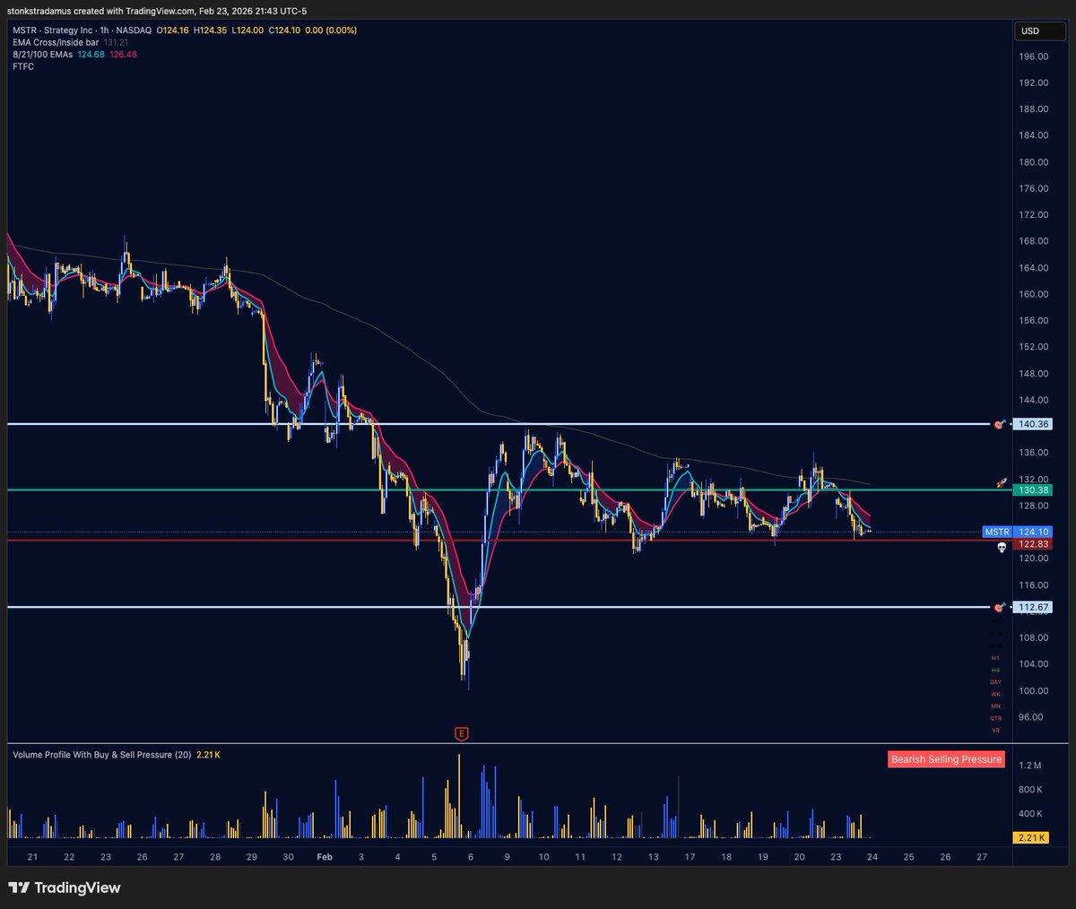The height and width of the screenshot is (909, 1076).
Task: Click the red 122.83 price label
Action: click(1033, 544)
